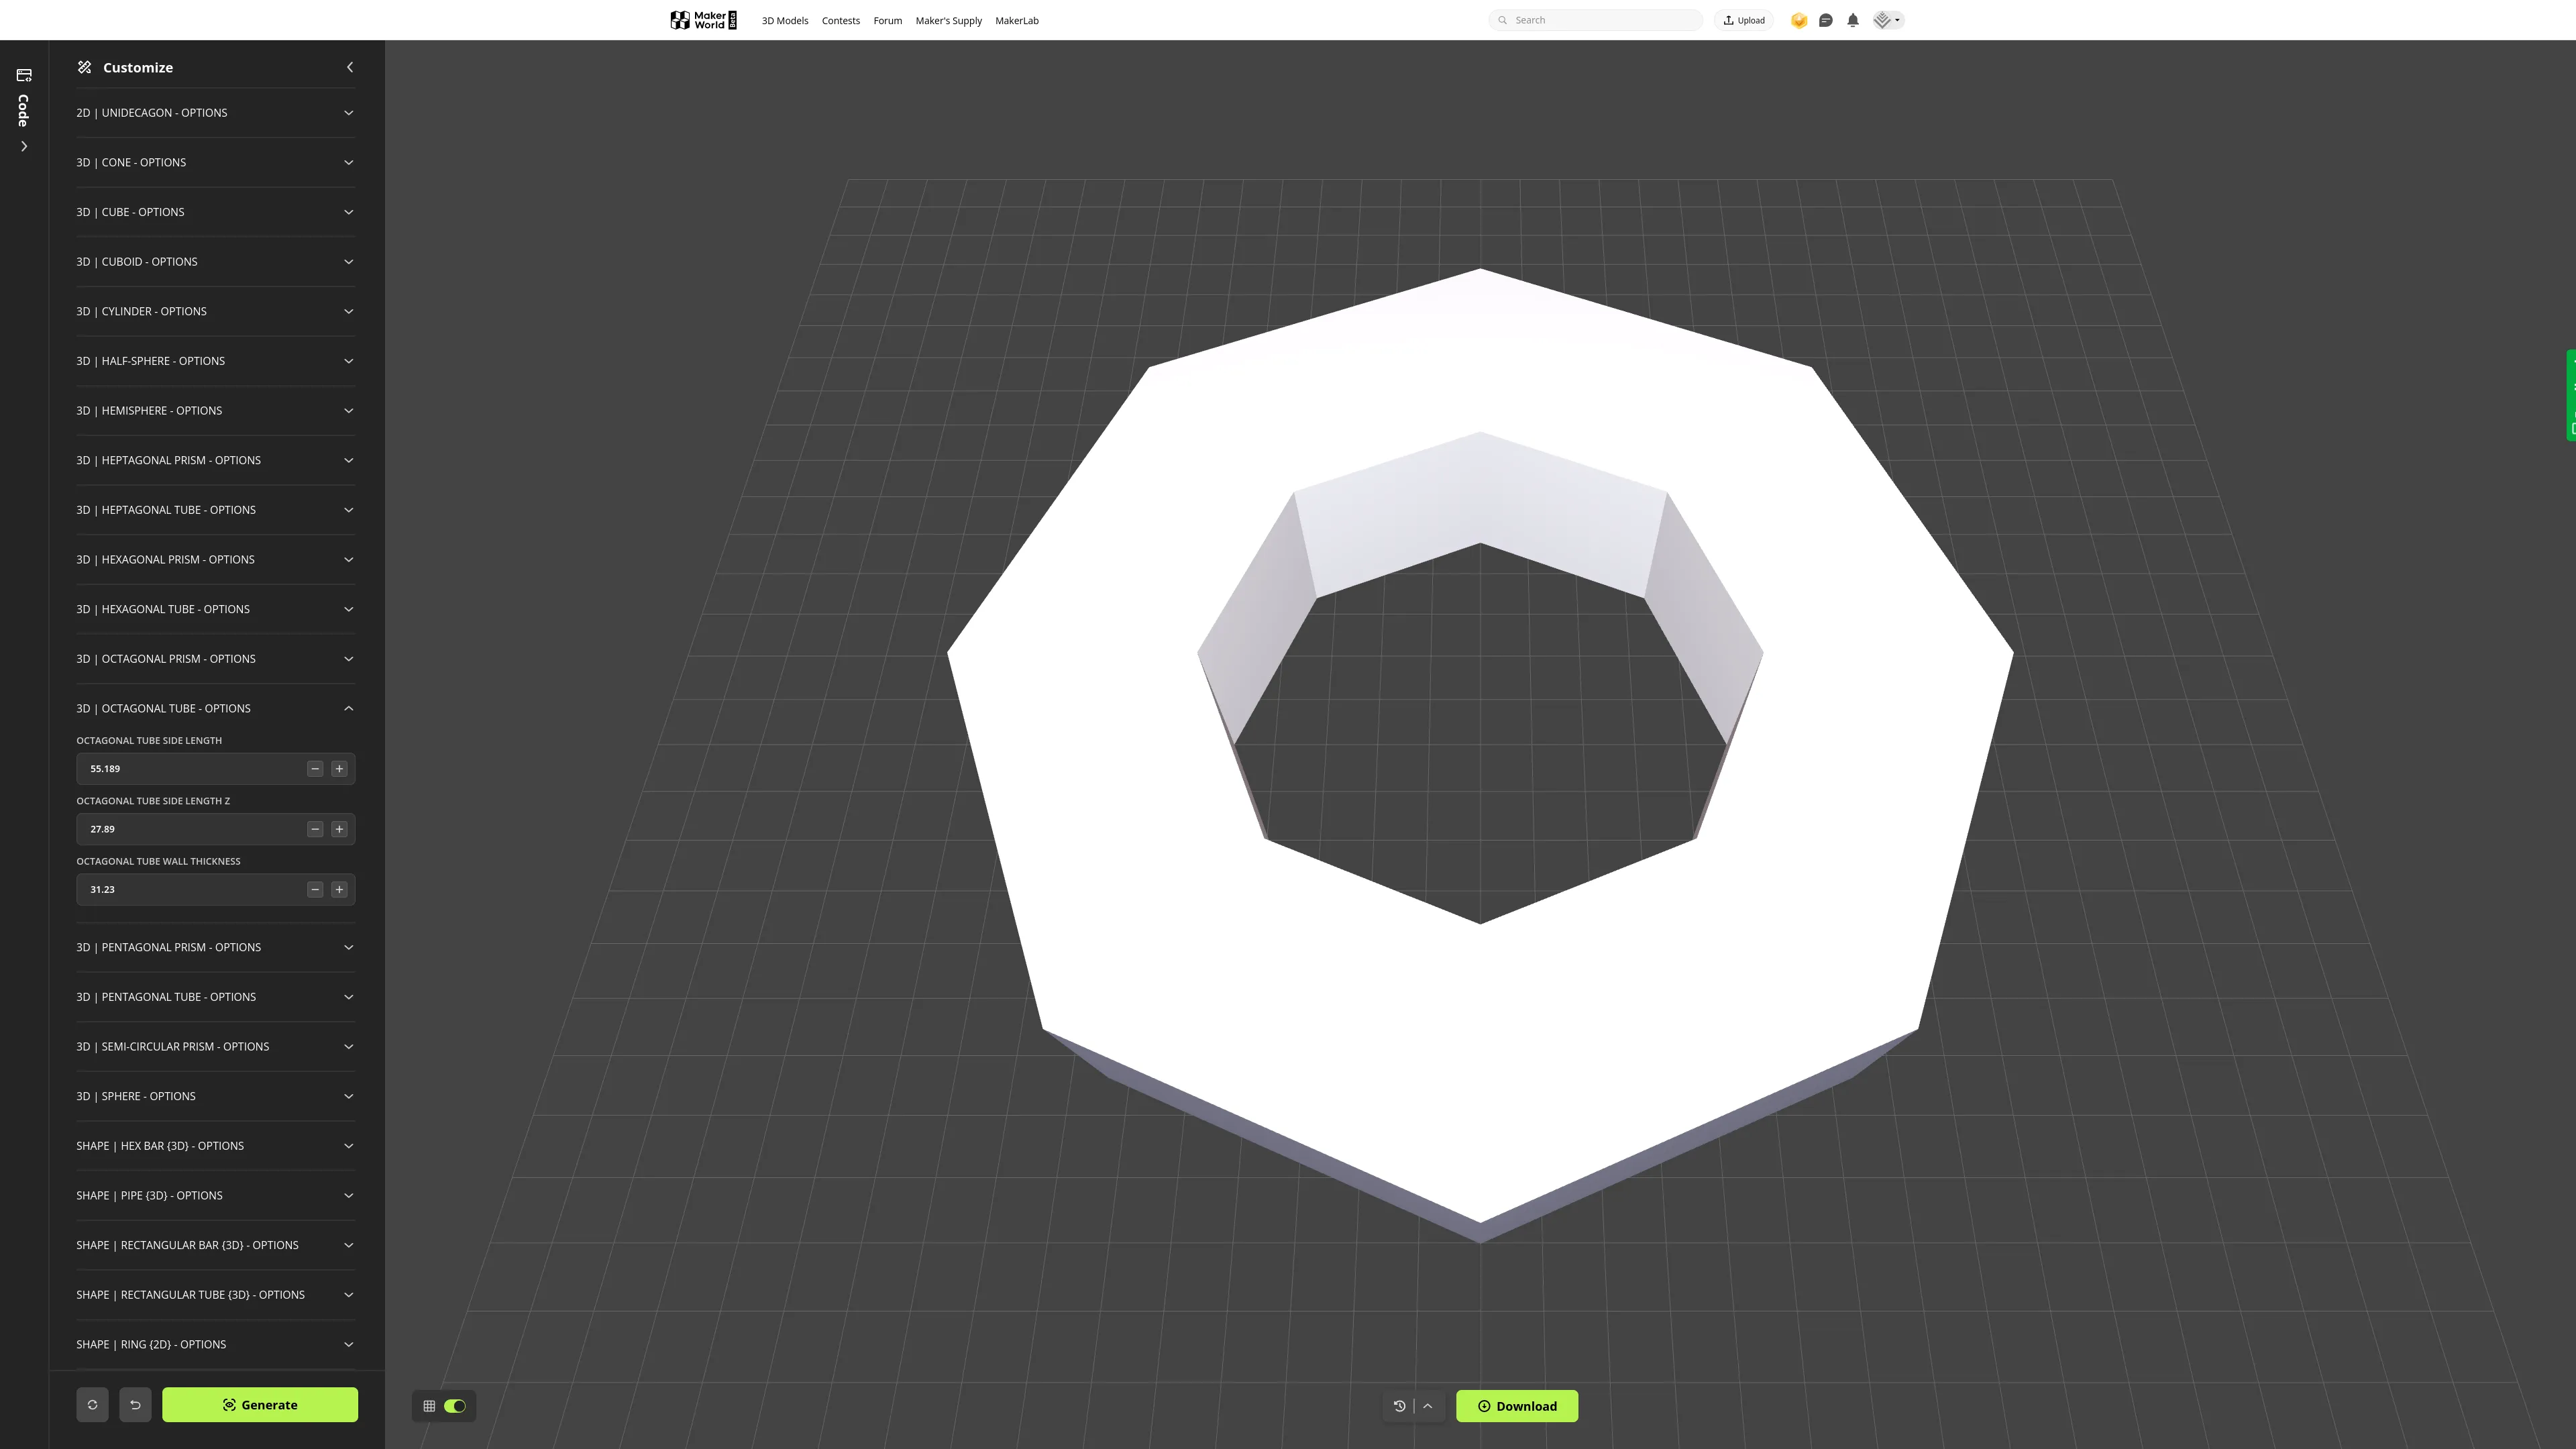The width and height of the screenshot is (2576, 1449).
Task: Toggle the grid visibility switch
Action: coord(456,1405)
